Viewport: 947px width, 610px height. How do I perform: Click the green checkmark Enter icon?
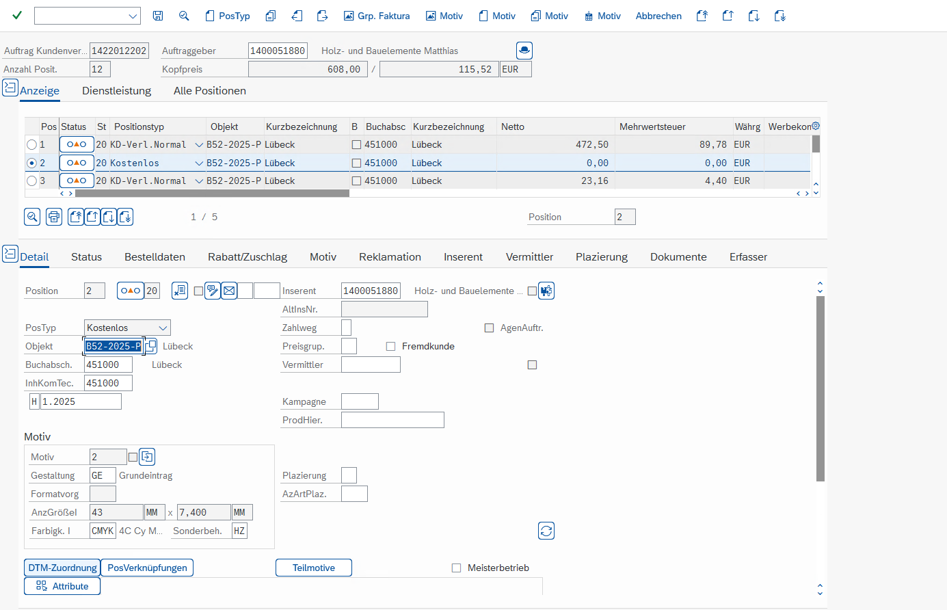17,15
